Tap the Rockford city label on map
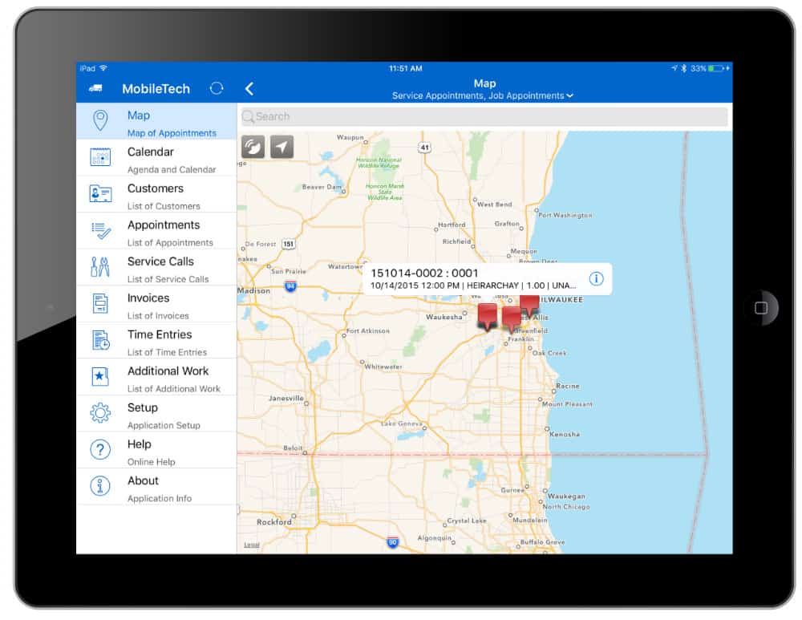 [x=274, y=522]
